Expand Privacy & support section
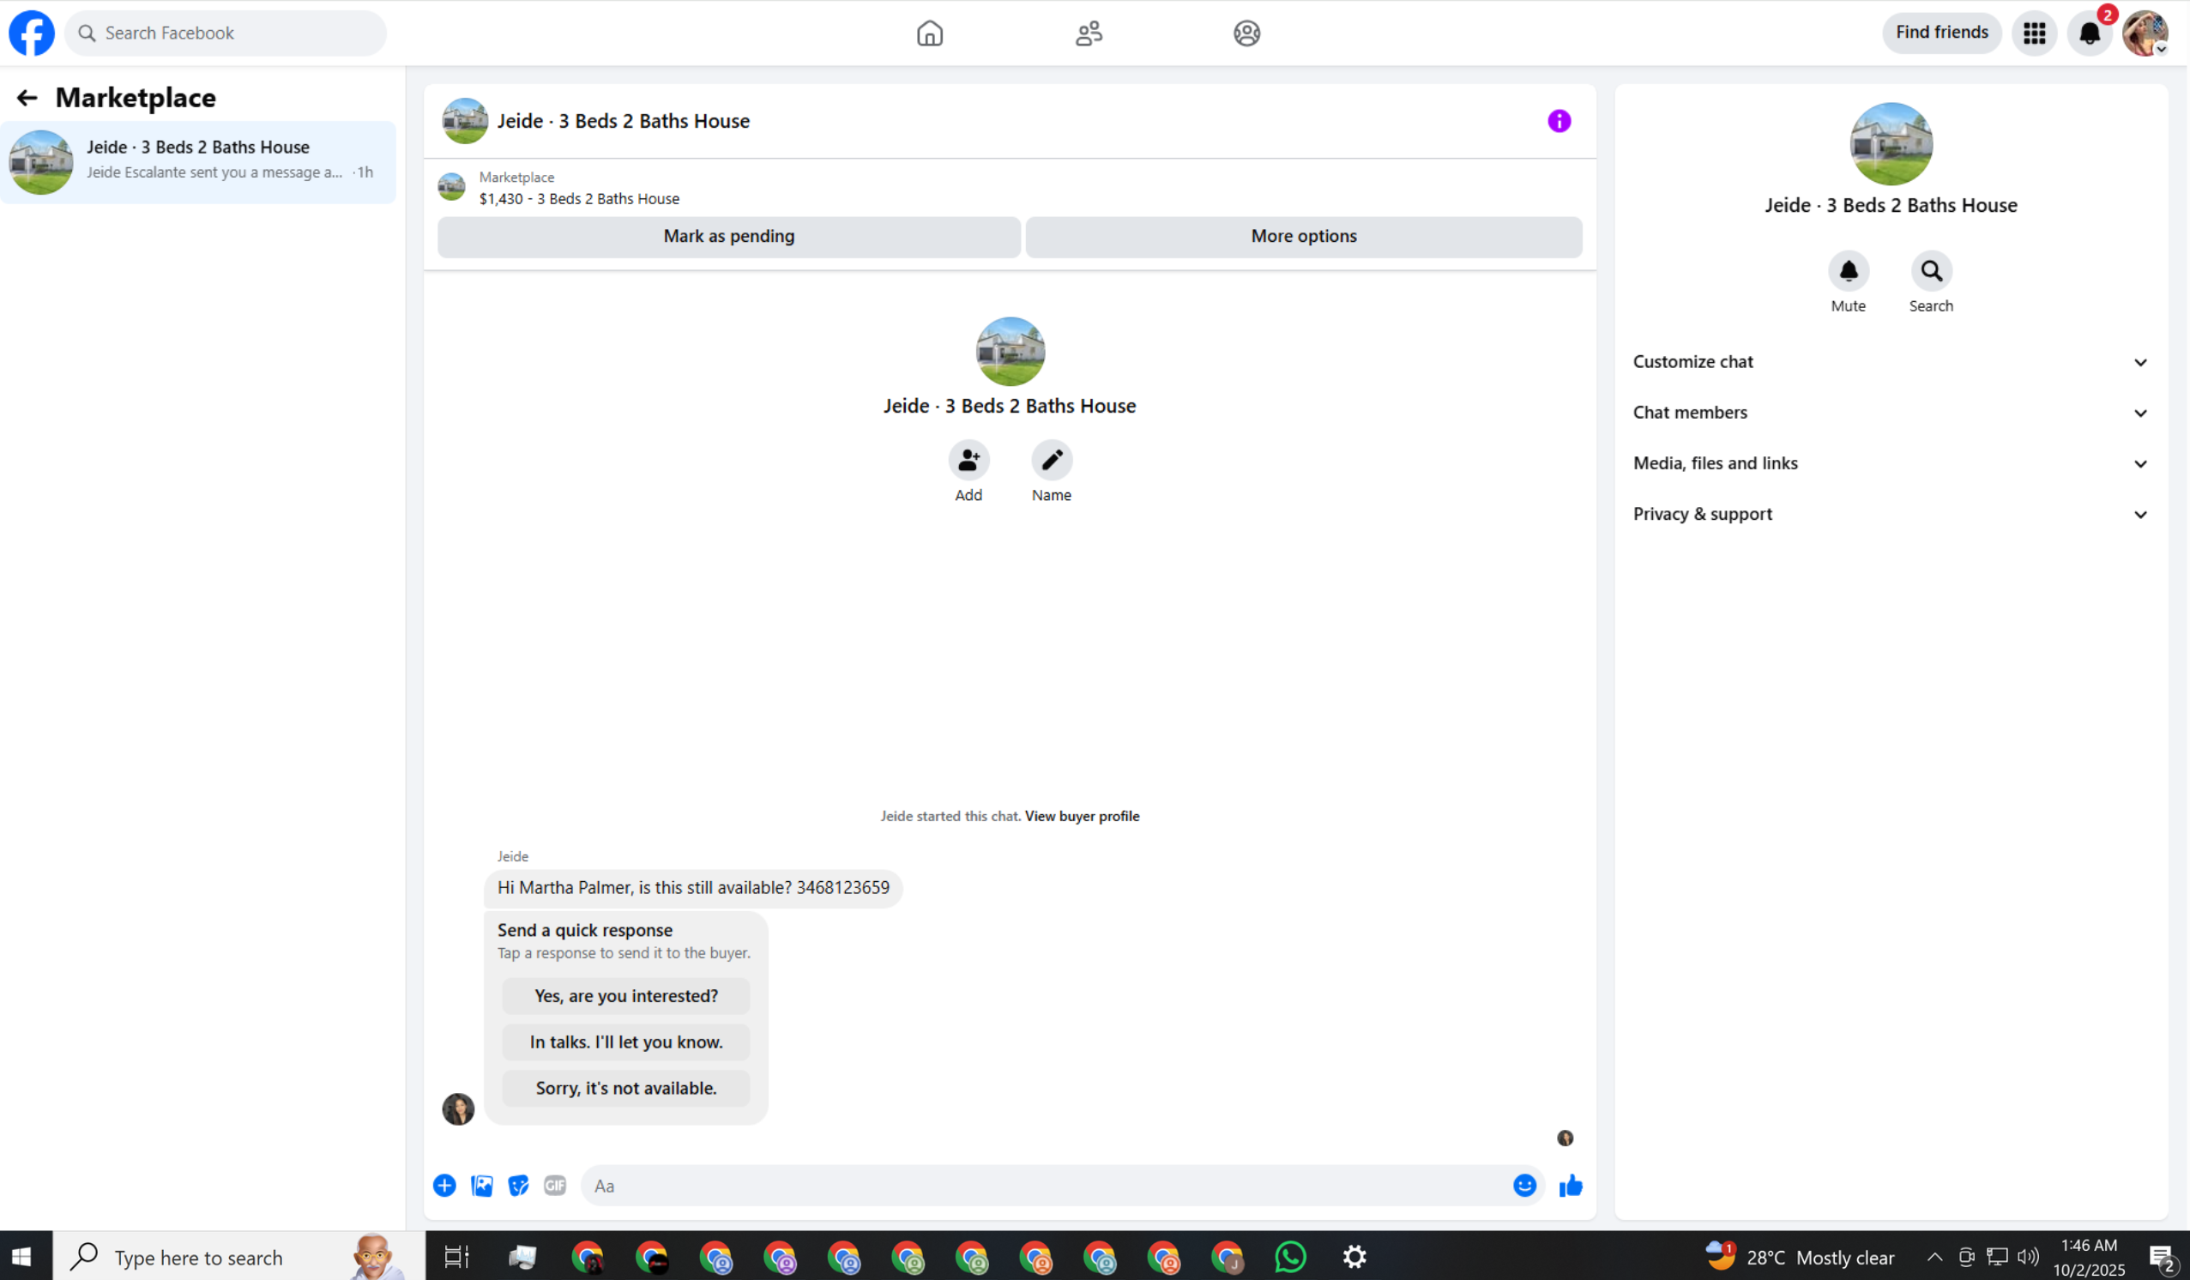The image size is (2190, 1280). tap(1889, 515)
